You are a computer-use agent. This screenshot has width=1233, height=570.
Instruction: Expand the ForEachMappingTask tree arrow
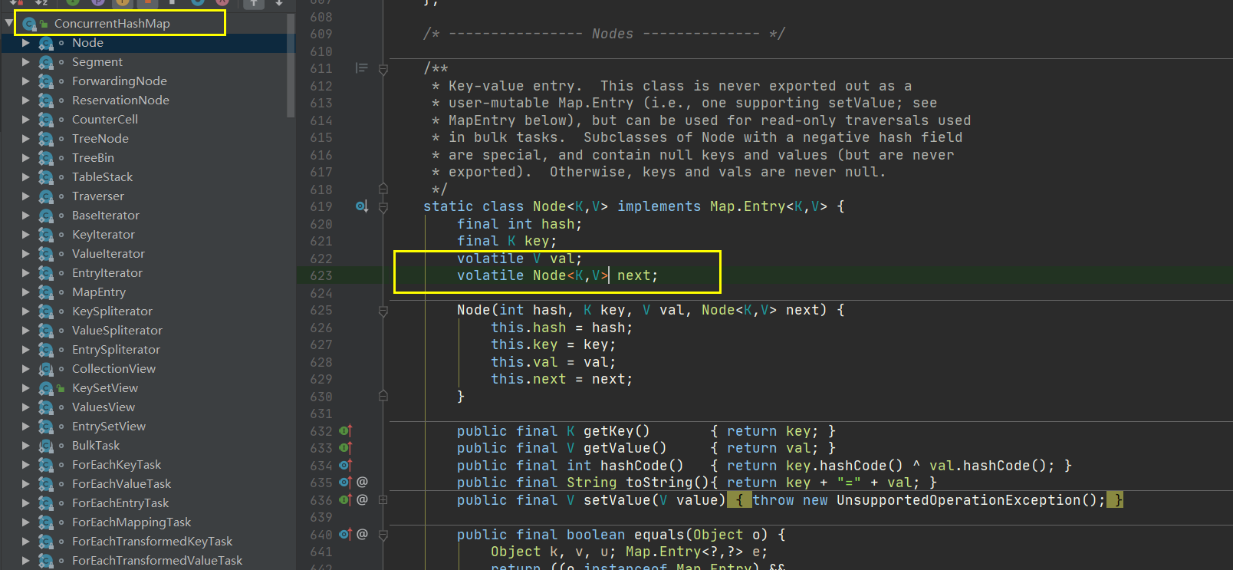pyautogui.click(x=26, y=522)
